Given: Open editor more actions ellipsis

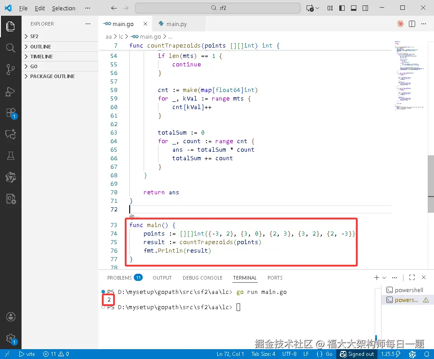Looking at the screenshot, I should [424, 24].
